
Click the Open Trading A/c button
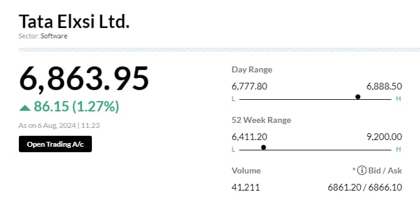click(x=55, y=144)
